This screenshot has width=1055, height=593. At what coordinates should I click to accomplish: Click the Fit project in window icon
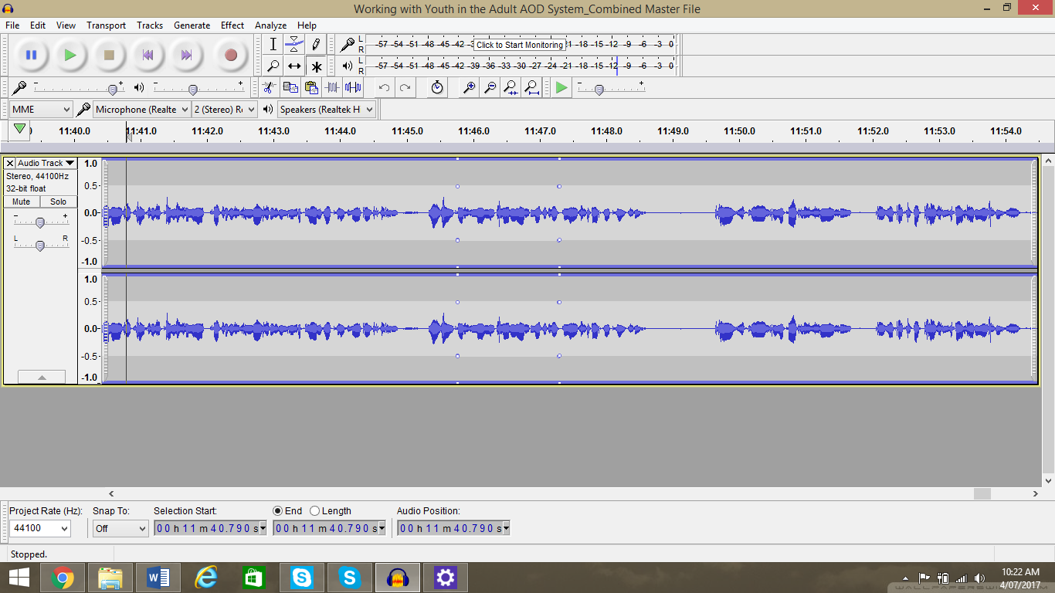531,87
